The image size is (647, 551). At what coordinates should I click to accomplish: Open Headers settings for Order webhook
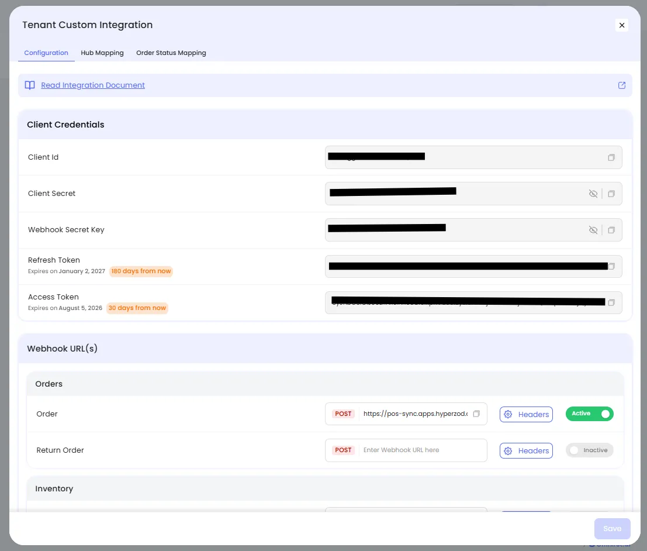(x=526, y=414)
